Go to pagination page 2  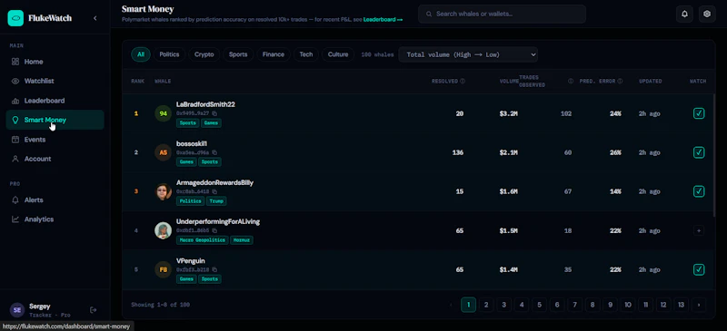486,305
